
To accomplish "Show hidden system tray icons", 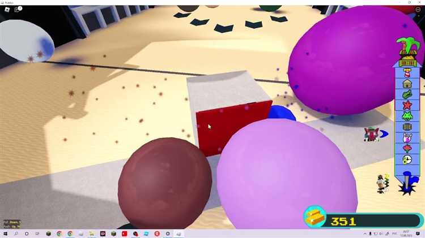I will pyautogui.click(x=365, y=233).
